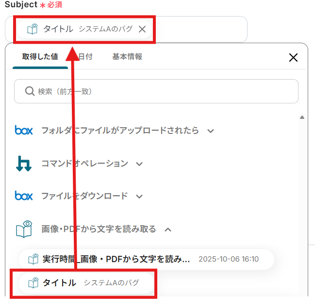The image size is (315, 299).
Task: Select the 画像・PDFから文字を読み取る row label
Action: (99, 229)
